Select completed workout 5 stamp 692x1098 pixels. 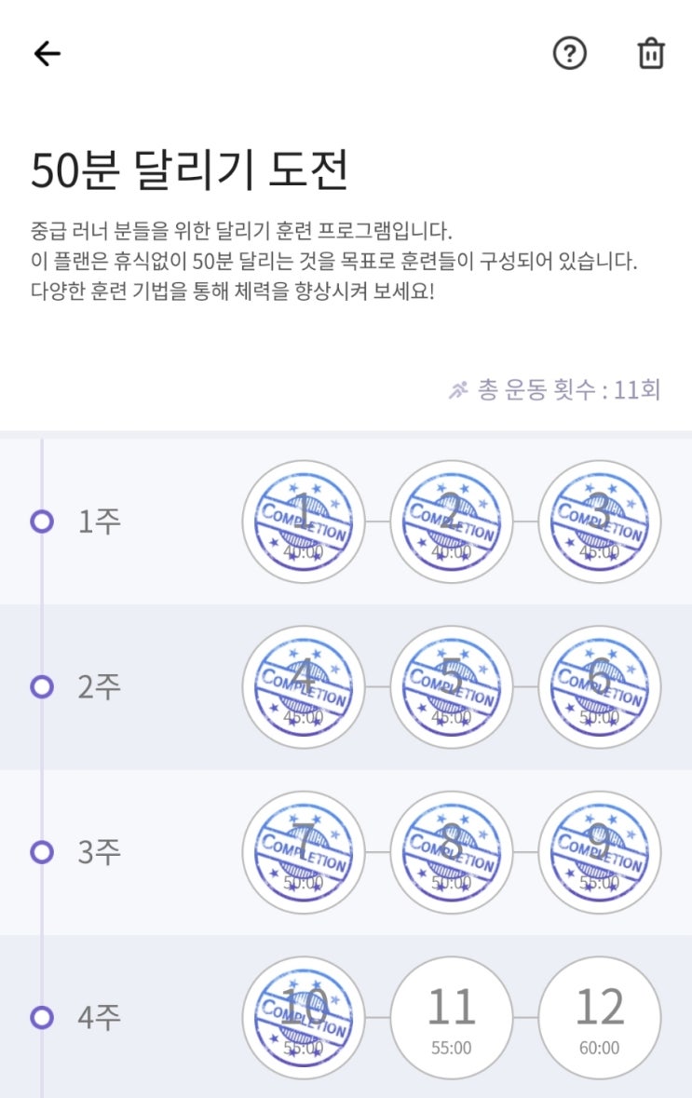tap(451, 687)
